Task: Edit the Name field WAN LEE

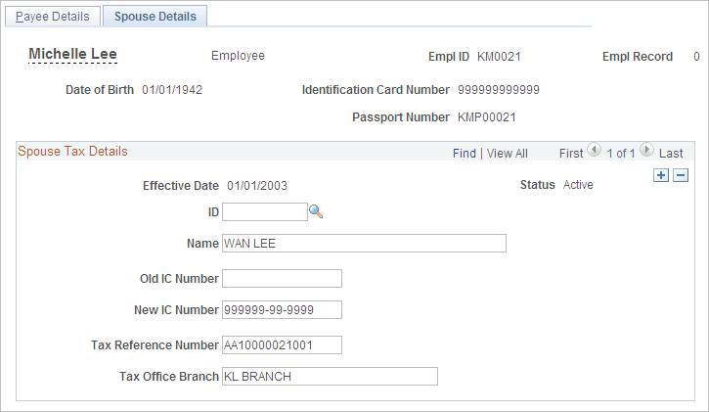Action: pos(364,244)
